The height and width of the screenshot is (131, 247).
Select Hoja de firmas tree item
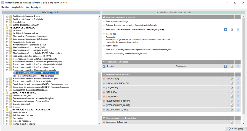pyautogui.click(x=19, y=22)
